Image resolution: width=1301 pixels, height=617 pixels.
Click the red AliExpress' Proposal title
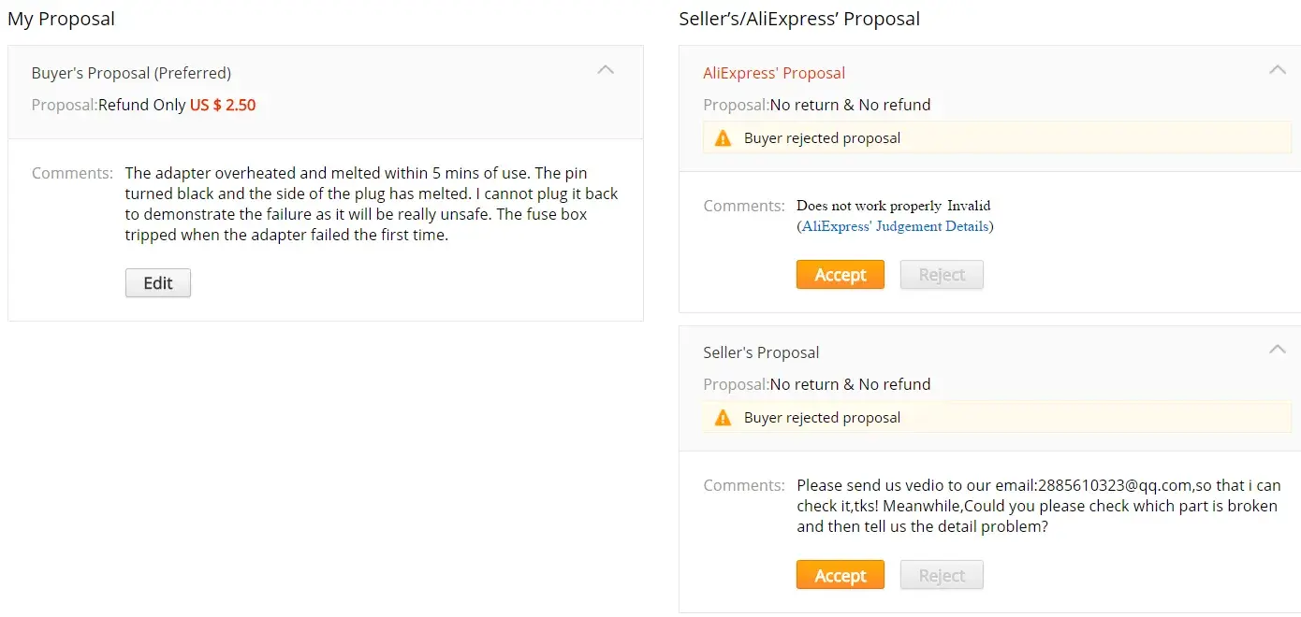[774, 73]
